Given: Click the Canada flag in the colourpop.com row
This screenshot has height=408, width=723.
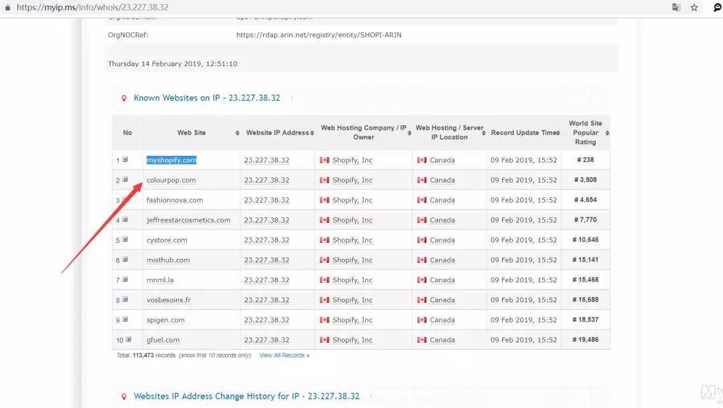Looking at the screenshot, I should point(422,180).
